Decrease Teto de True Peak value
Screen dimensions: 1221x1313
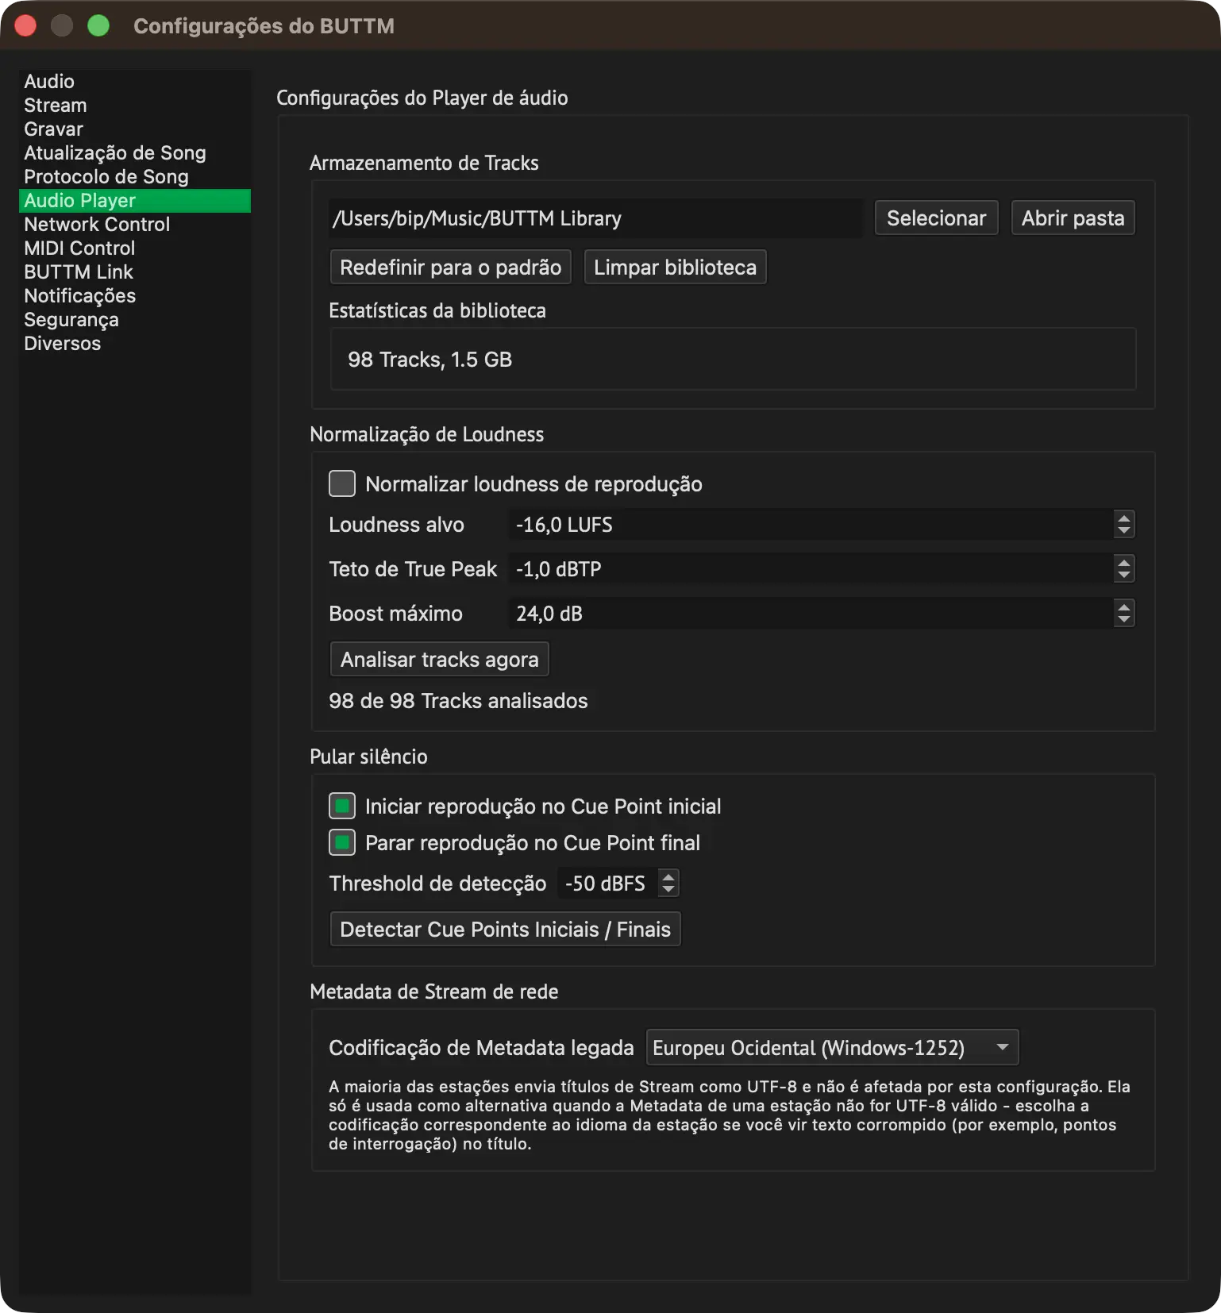pos(1123,576)
